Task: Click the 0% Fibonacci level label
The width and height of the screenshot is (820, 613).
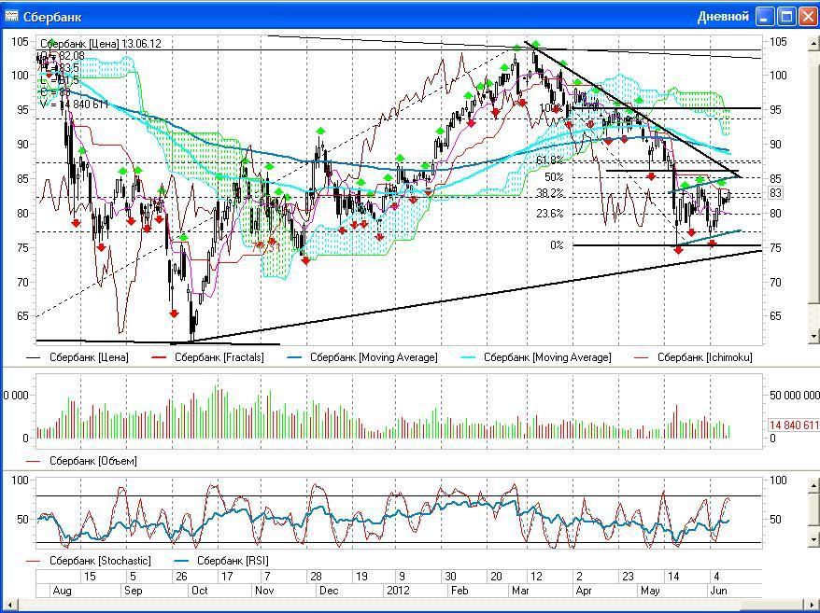Action: [x=557, y=245]
